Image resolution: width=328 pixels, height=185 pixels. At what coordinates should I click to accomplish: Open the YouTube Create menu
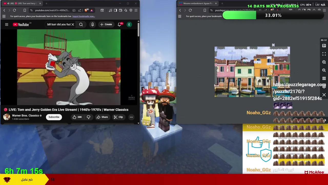pyautogui.click(x=106, y=24)
